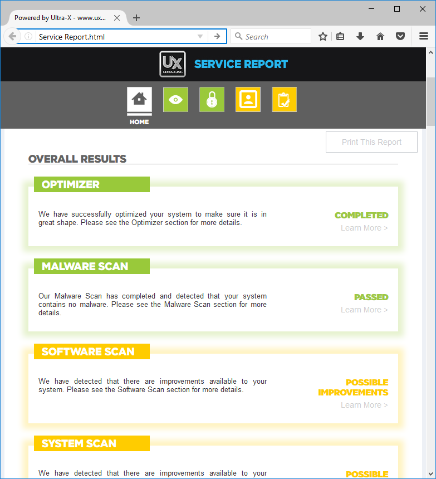
Task: Click Learn More under Optimizer COMPLETED
Action: click(x=364, y=228)
